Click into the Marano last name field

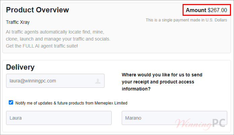click(x=174, y=118)
